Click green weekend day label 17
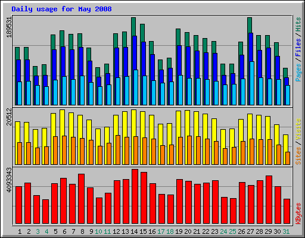The width and height of the screenshot is (305, 238). click(x=161, y=231)
